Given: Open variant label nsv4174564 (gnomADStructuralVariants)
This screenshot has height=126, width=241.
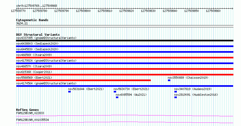Looking at the screenshot, I should [x=46, y=83].
